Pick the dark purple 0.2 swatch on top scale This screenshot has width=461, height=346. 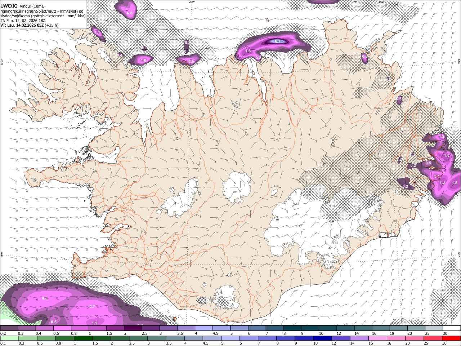click(x=9, y=328)
